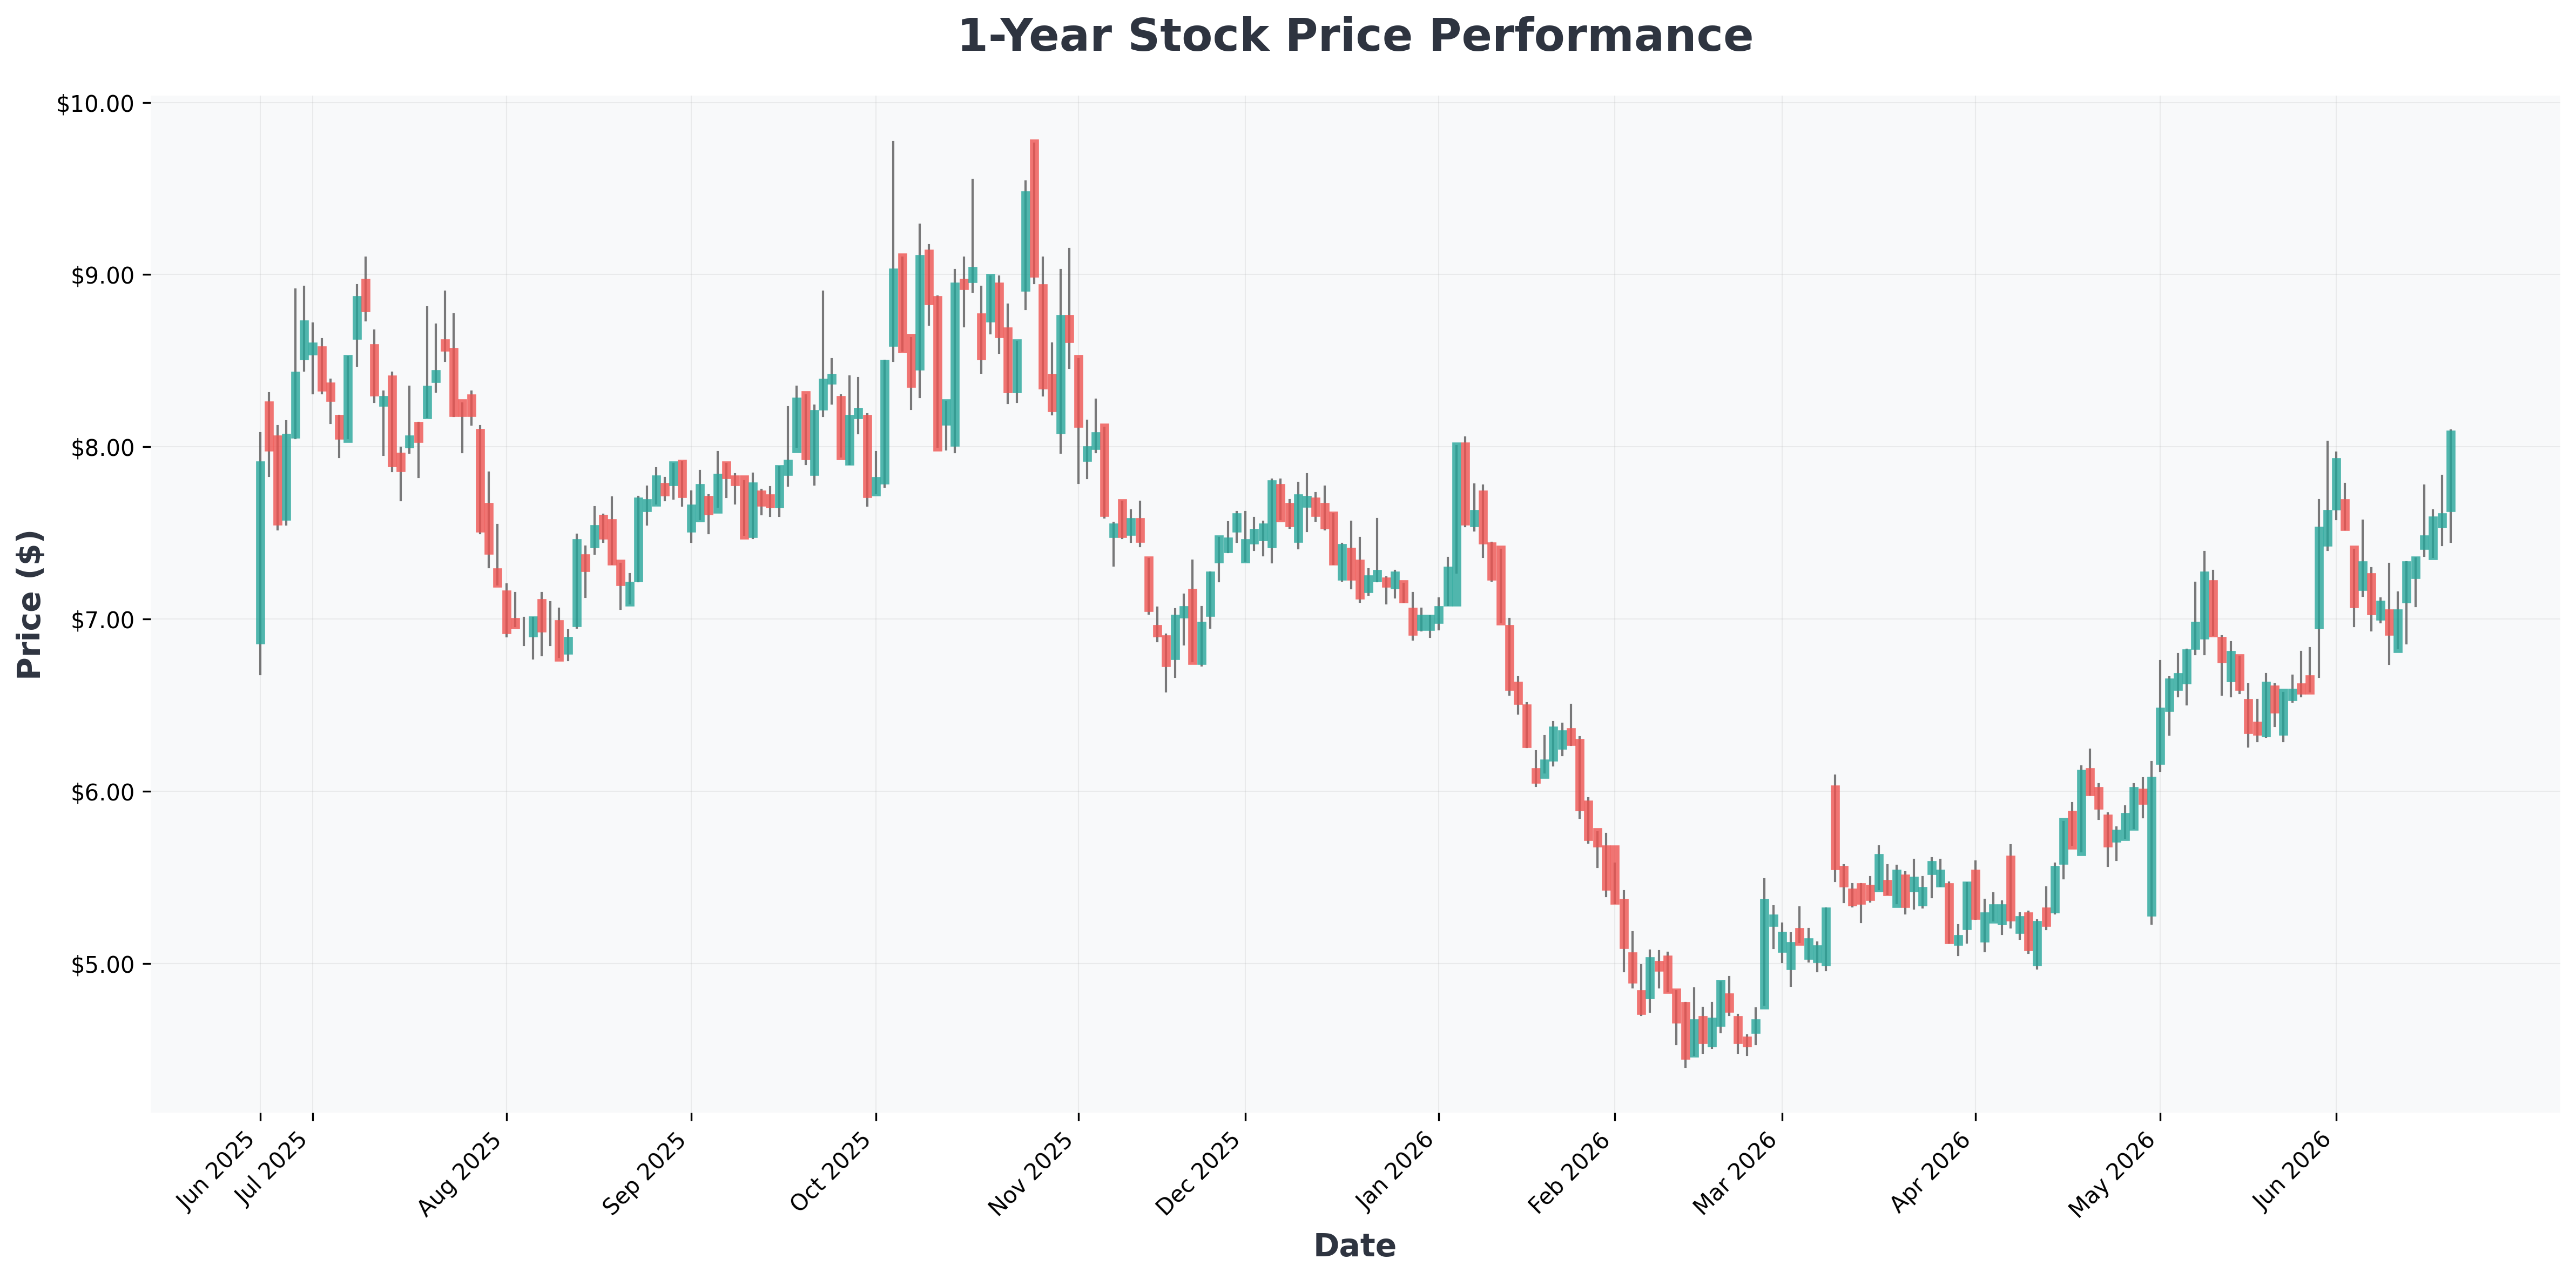Click the highest red candle peaking near $9.78

[x=1034, y=209]
